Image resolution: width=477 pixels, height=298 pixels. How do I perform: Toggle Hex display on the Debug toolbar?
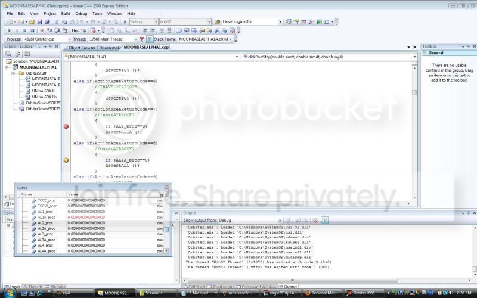(75, 30)
